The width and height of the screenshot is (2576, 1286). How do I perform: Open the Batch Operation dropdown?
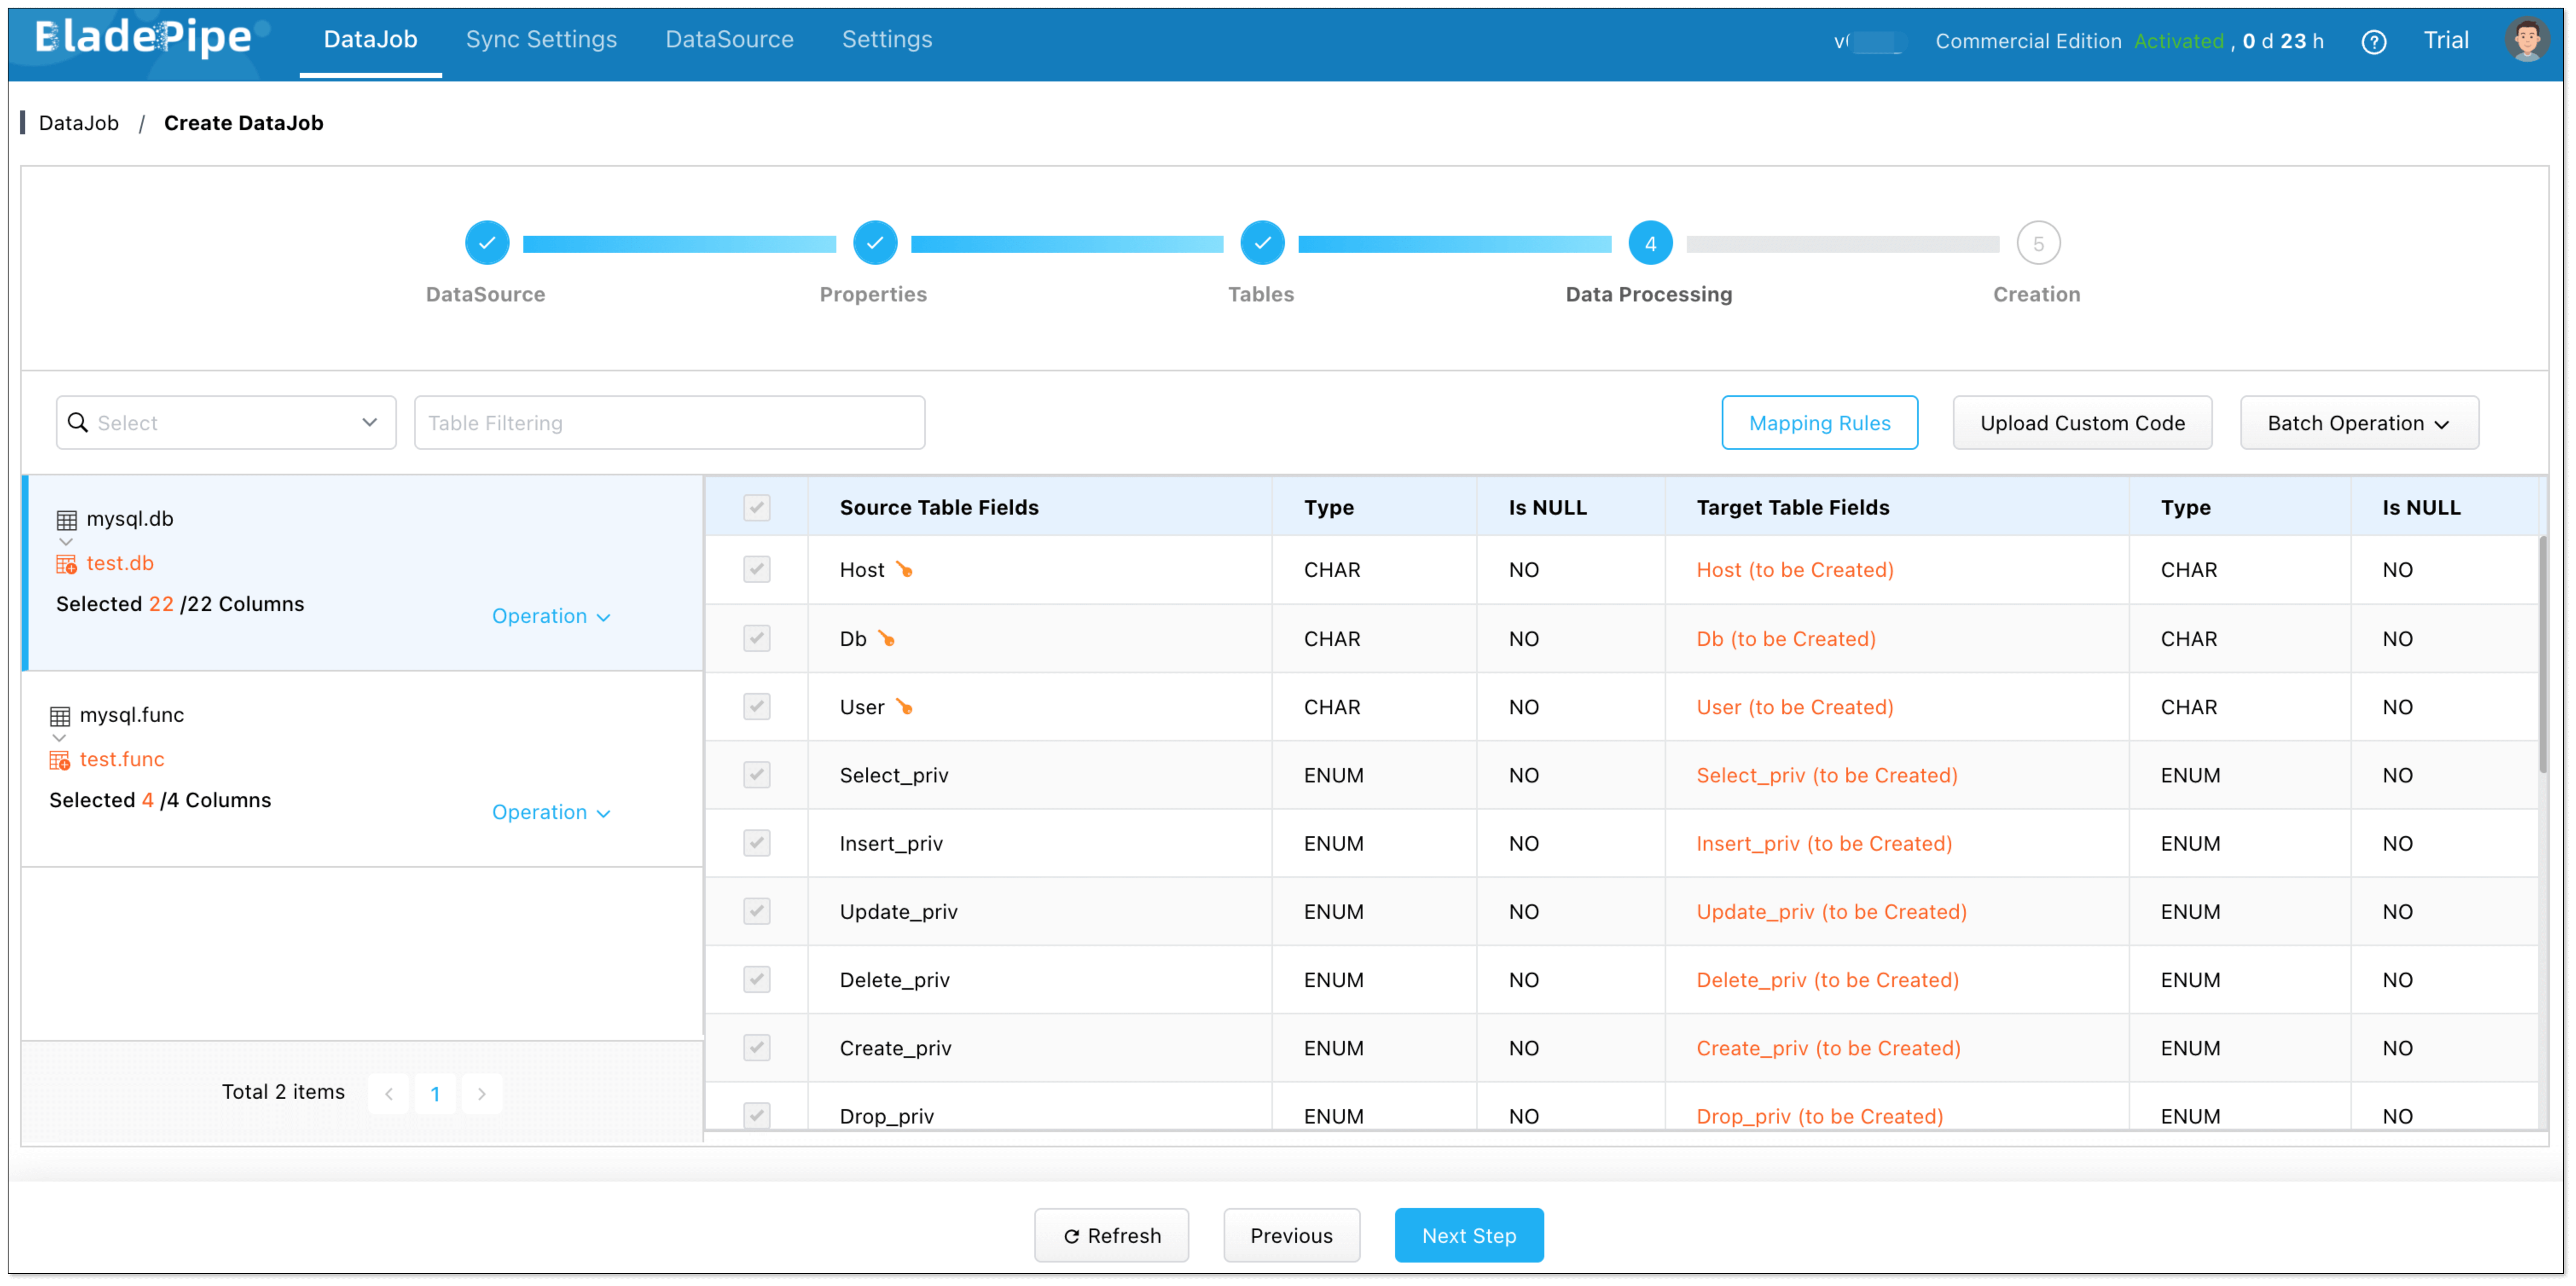pyautogui.click(x=2358, y=423)
